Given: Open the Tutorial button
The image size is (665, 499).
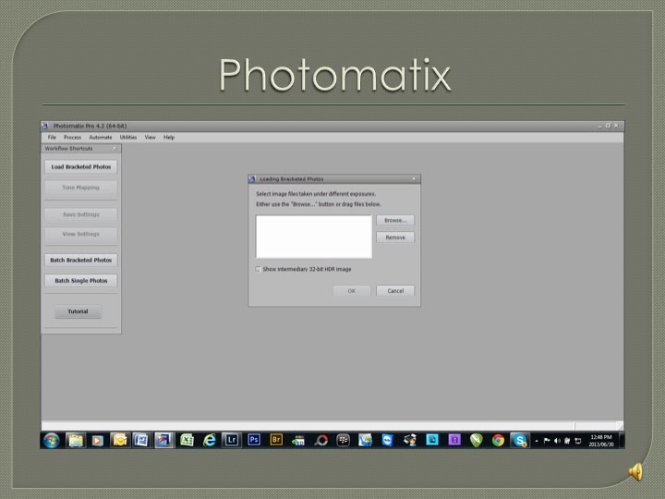Looking at the screenshot, I should pos(78,311).
